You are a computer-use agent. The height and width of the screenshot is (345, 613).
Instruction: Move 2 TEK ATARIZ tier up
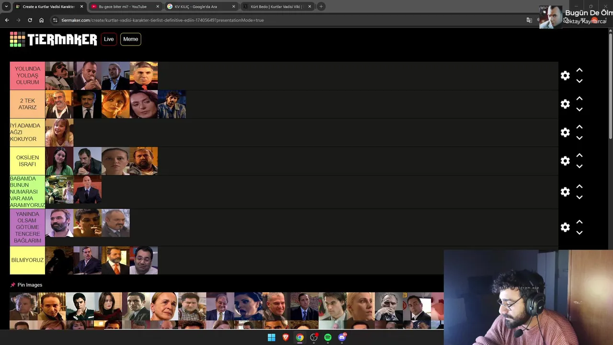coord(579,98)
